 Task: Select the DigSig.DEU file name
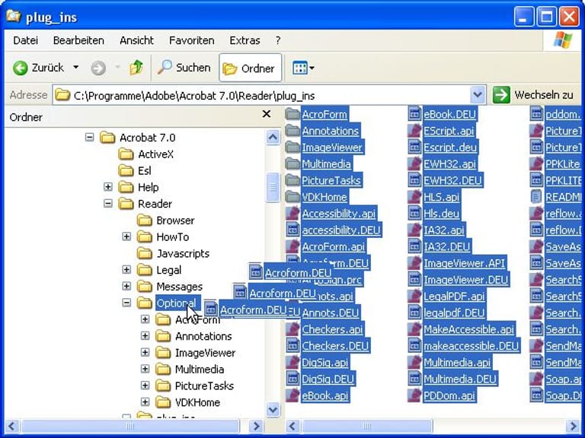[x=328, y=379]
